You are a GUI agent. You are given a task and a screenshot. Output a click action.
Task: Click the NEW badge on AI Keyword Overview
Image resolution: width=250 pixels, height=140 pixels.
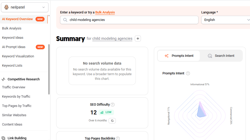click(40, 19)
